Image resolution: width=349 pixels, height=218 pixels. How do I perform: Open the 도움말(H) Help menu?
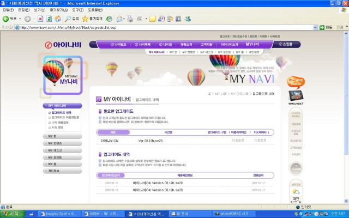[95, 10]
